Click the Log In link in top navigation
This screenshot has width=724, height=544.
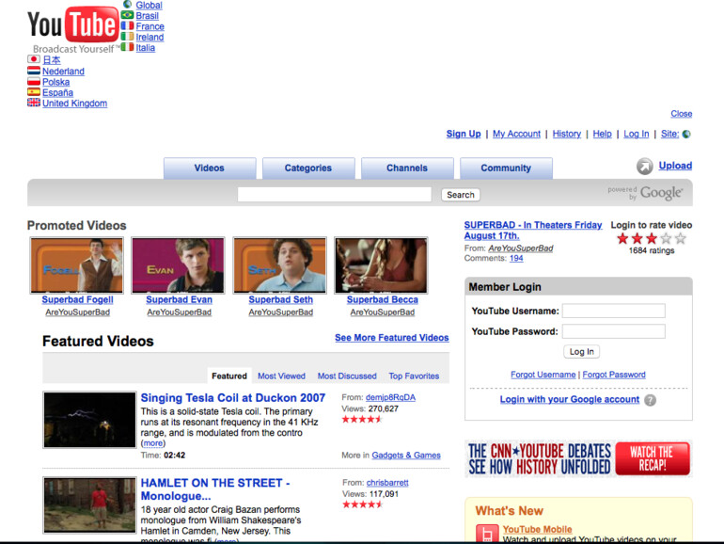click(637, 134)
